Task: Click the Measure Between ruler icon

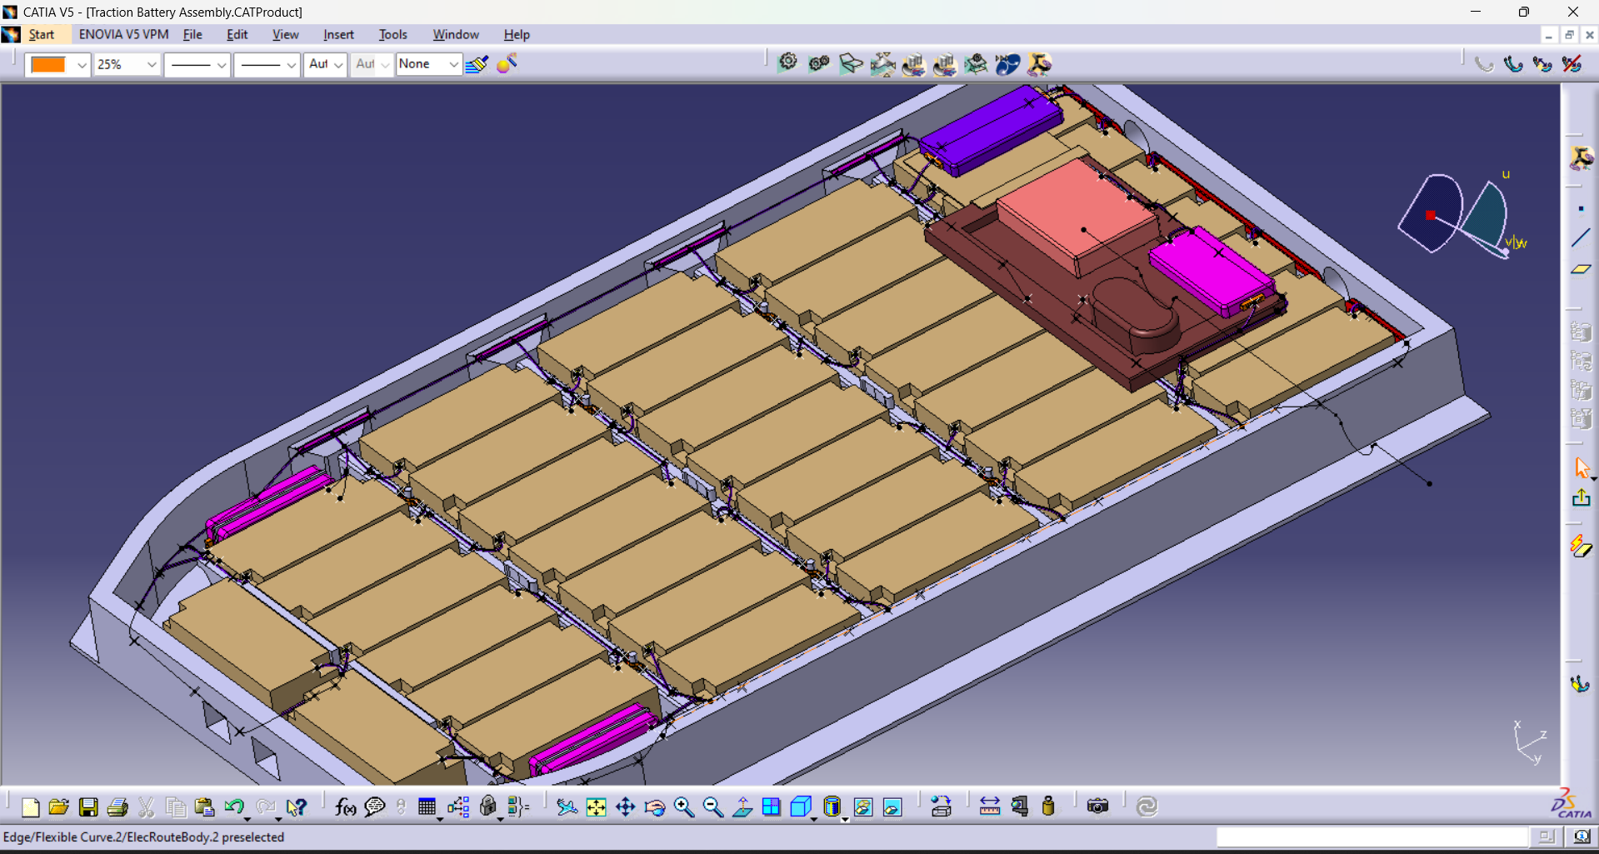Action: [x=989, y=807]
